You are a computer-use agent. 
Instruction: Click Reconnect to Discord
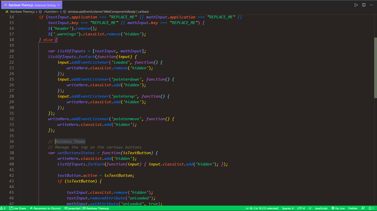click(45, 208)
